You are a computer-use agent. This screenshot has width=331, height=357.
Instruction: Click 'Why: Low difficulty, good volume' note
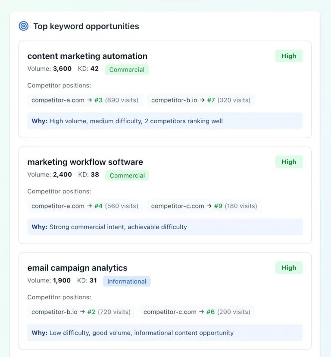click(165, 332)
